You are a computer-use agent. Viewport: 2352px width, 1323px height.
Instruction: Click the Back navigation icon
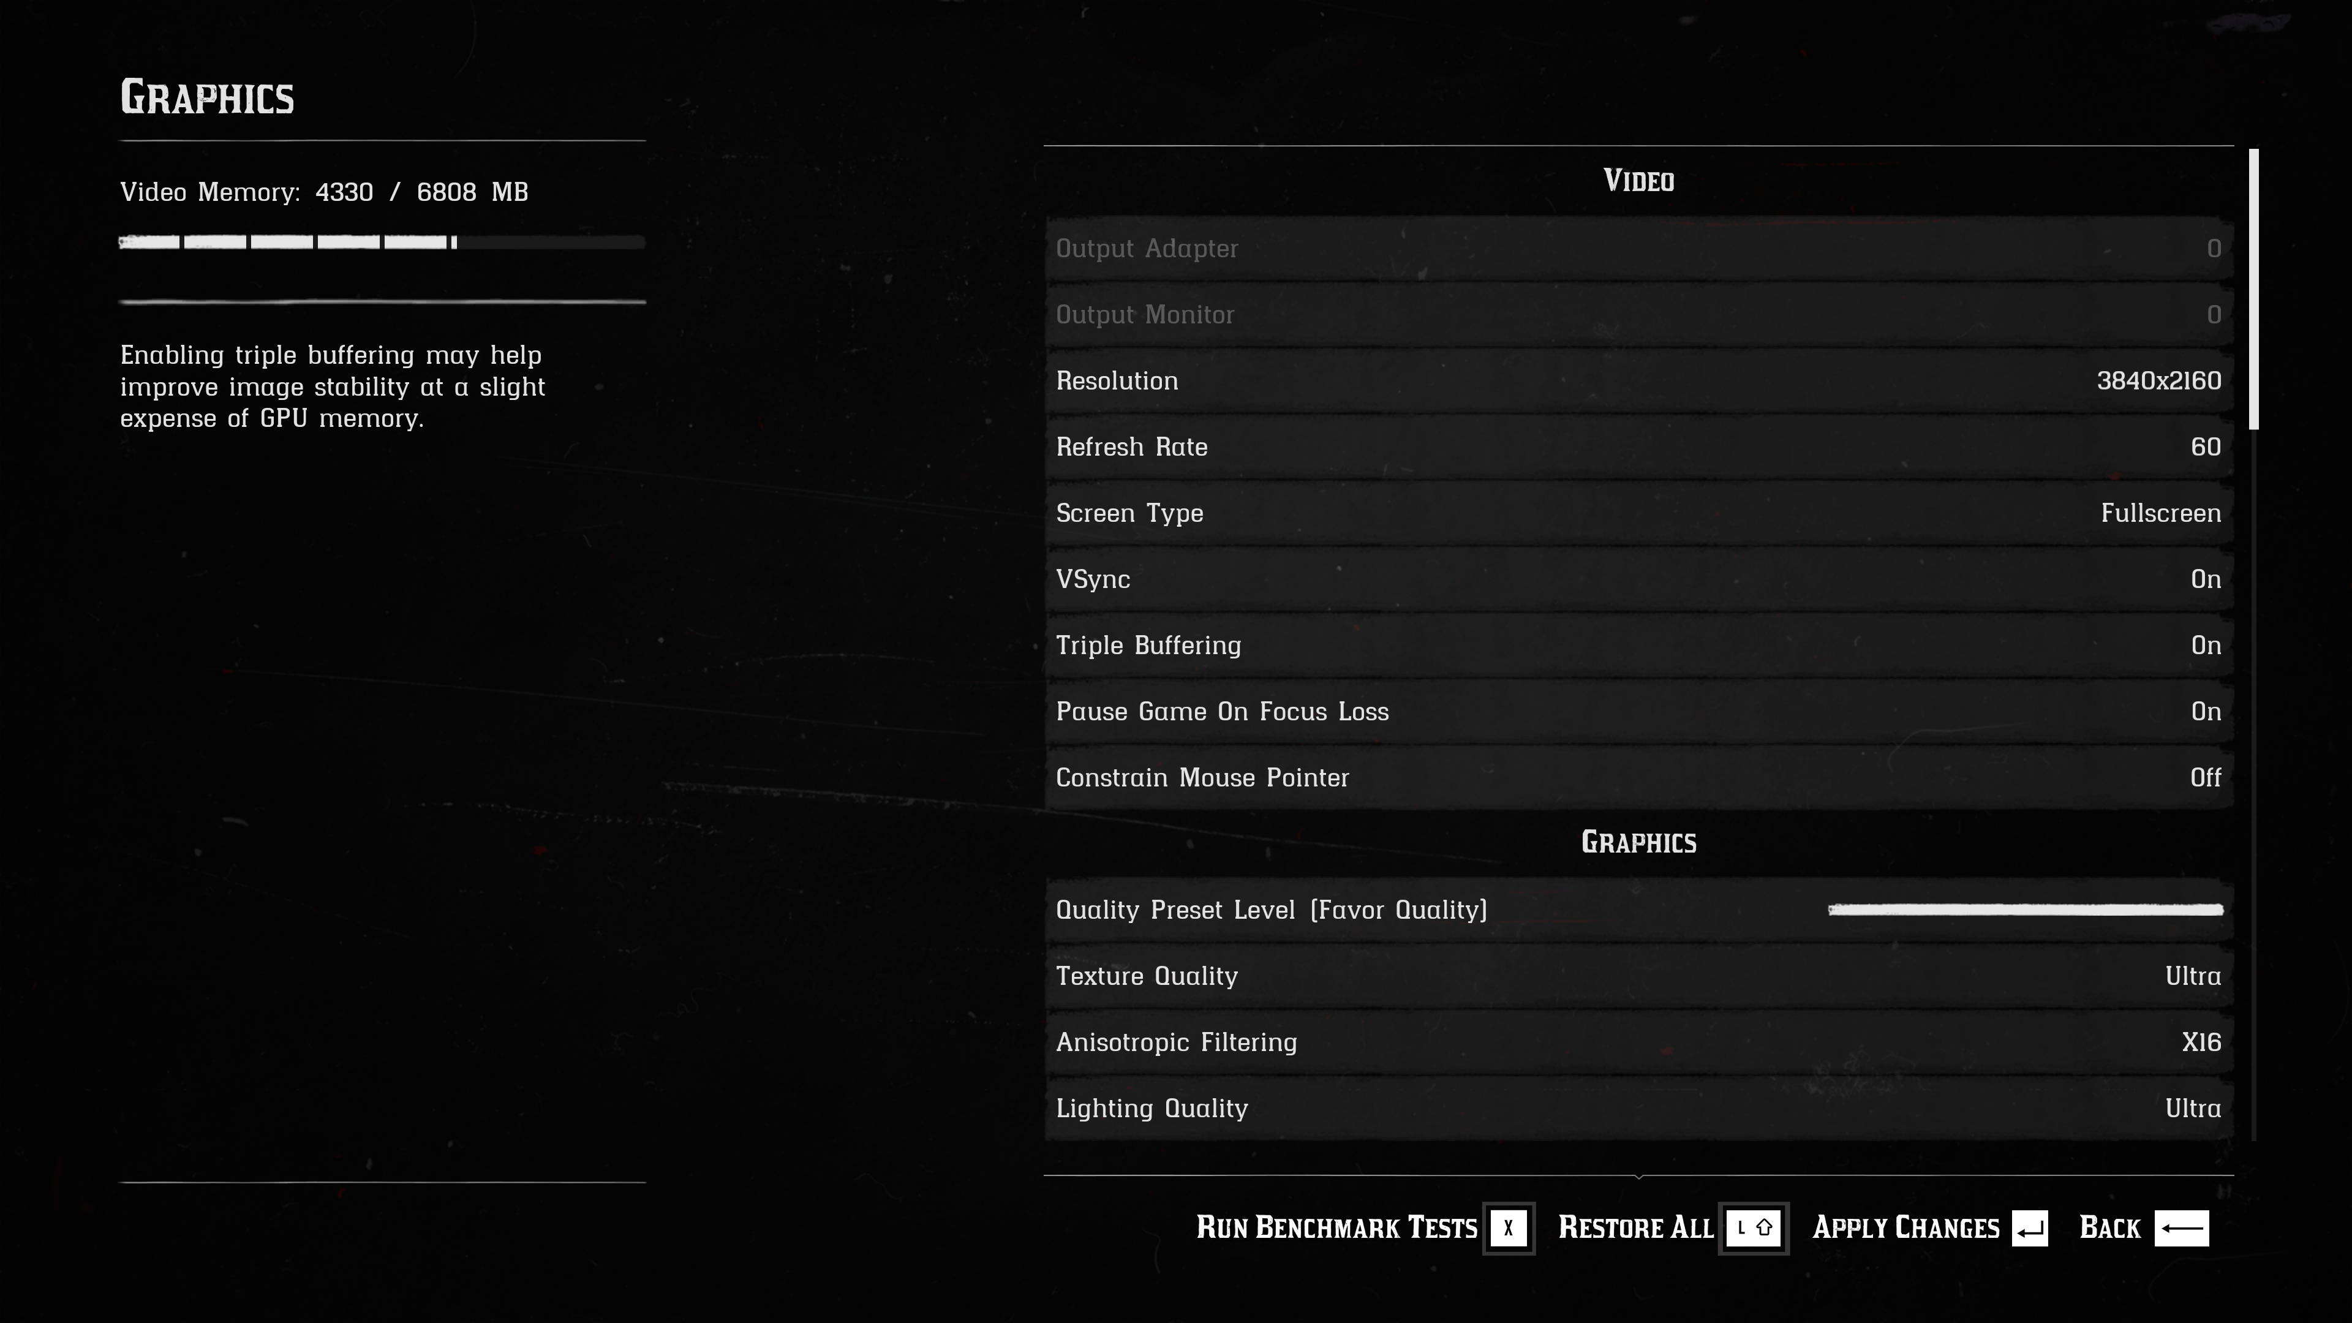click(x=2182, y=1226)
